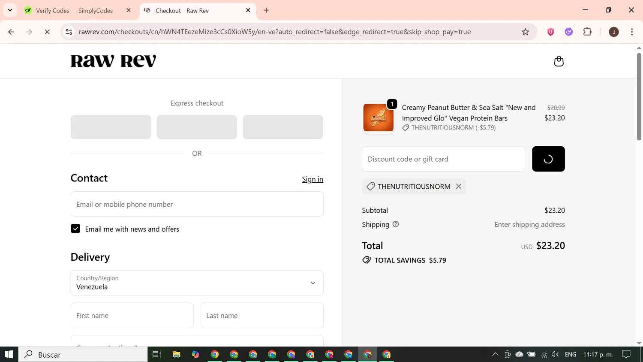Open the battery status tray icon
The width and height of the screenshot is (643, 362).
pos(532,354)
